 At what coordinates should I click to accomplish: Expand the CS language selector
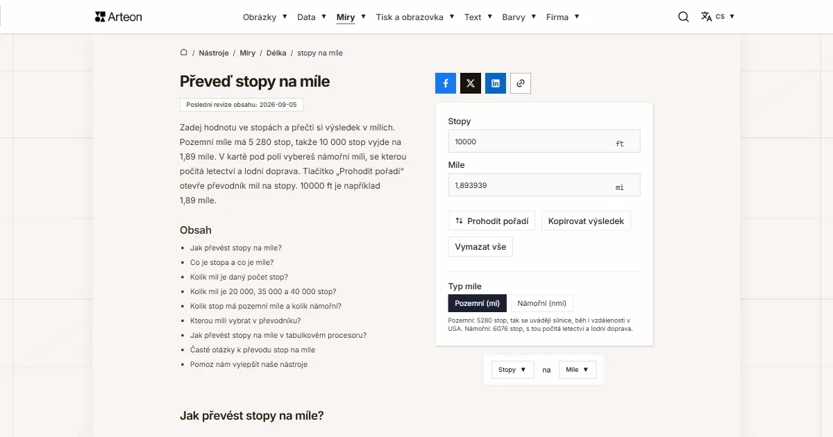725,17
